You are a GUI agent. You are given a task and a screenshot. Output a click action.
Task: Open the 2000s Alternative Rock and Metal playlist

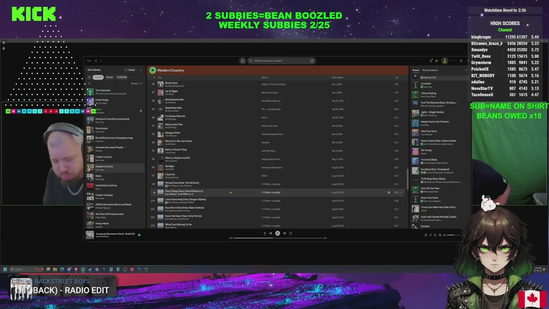pyautogui.click(x=115, y=206)
